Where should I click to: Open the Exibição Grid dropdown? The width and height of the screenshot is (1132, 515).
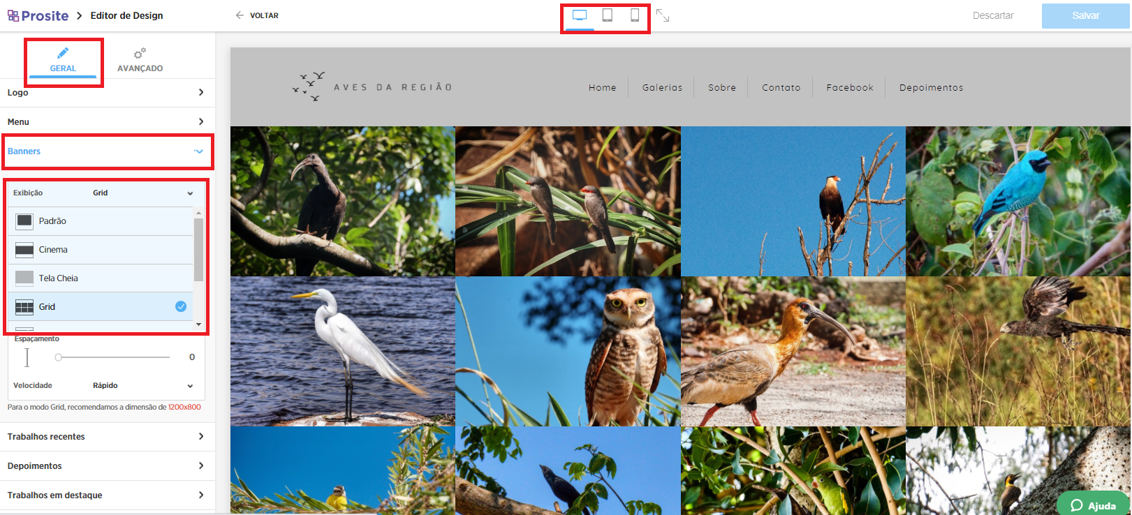pos(142,193)
